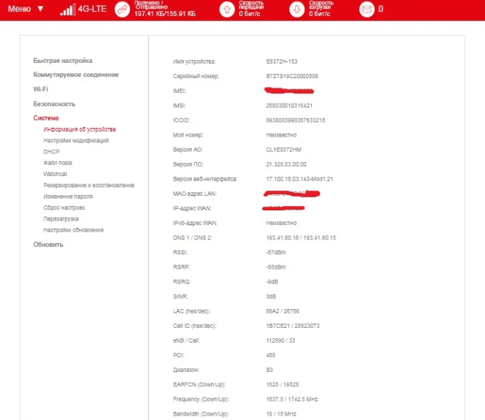Screen dimensions: 485x420
Task: Open Изменение пароля page
Action: coord(68,196)
